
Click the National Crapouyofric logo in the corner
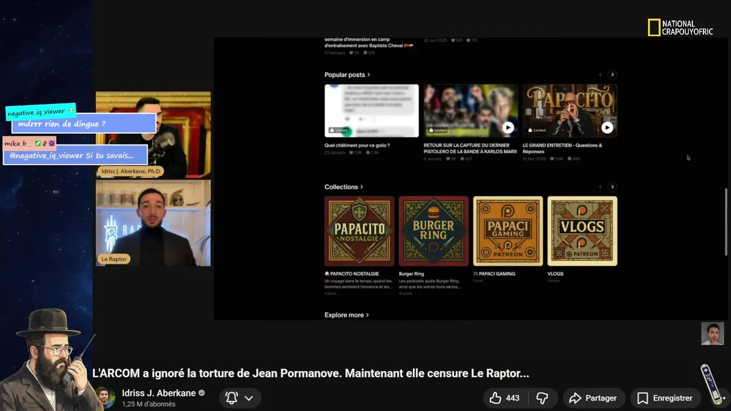pyautogui.click(x=680, y=28)
